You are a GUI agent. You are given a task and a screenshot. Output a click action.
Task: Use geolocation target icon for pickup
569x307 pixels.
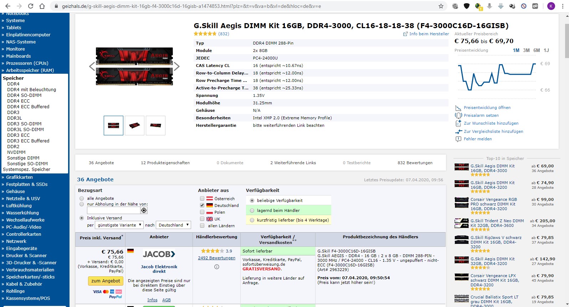(144, 210)
